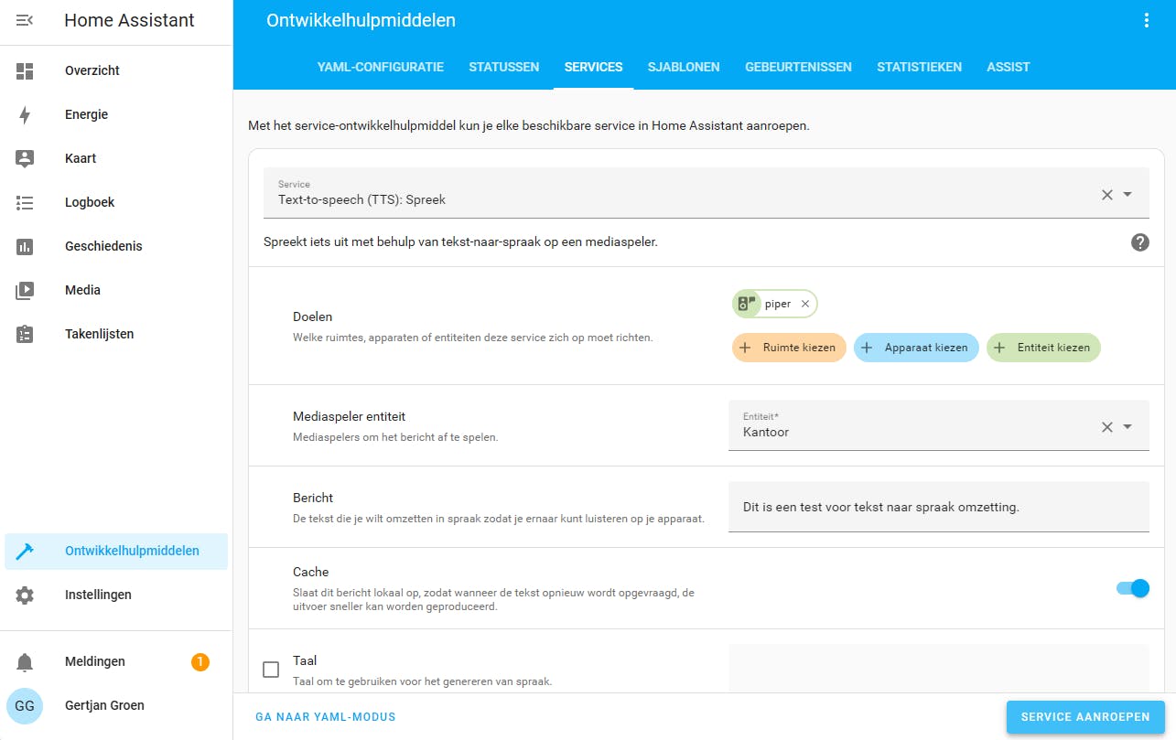
Task: Collapse the sidebar with the menu icon
Action: pos(25,20)
